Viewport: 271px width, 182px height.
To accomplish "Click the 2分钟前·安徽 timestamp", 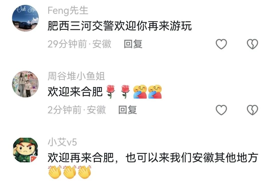I will (x=77, y=110).
